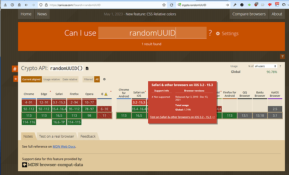Click the hash permalink icon for randomUUID
The height and width of the screenshot is (175, 289).
pos(15,69)
